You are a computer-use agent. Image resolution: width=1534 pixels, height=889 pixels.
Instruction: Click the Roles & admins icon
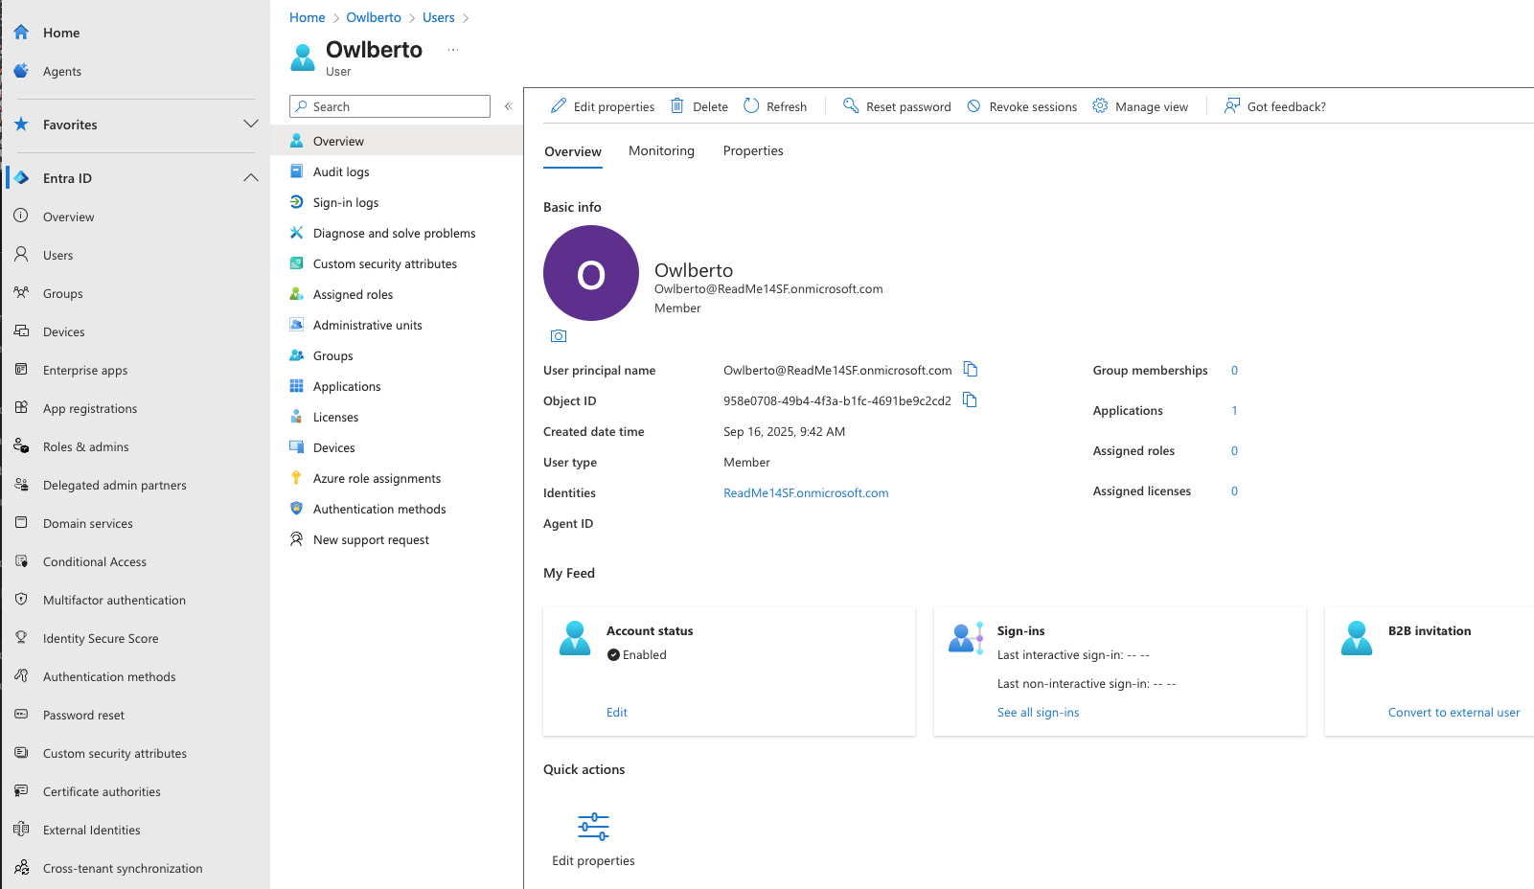pyautogui.click(x=21, y=446)
